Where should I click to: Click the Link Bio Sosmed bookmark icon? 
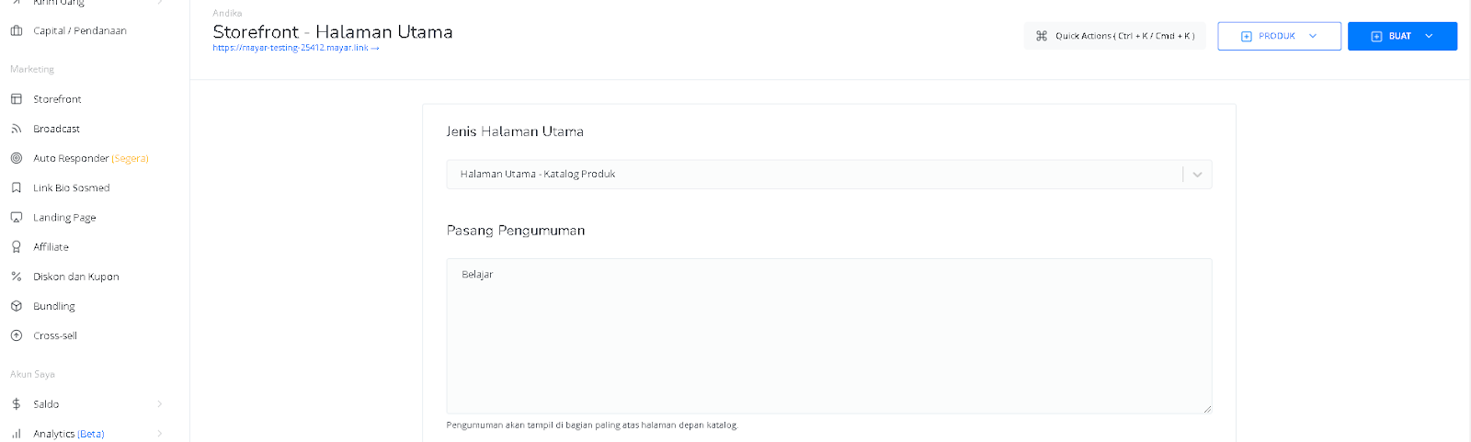coord(16,187)
